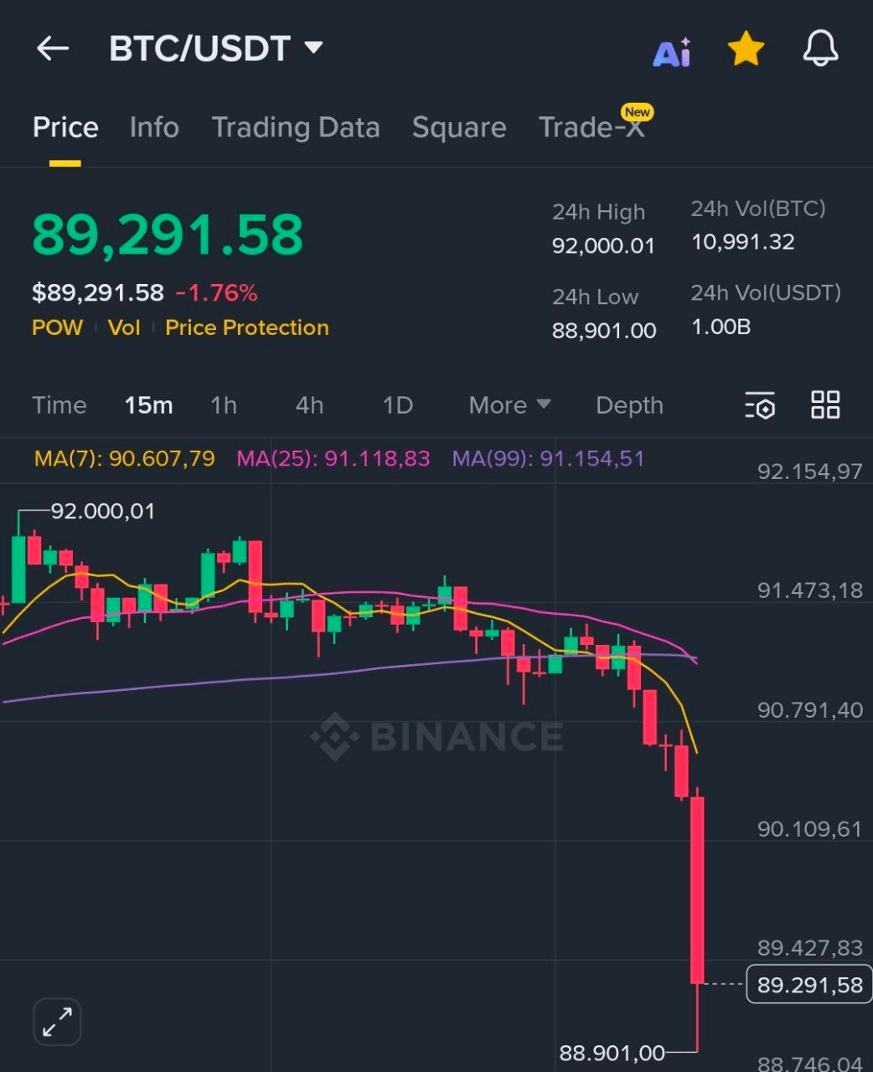The width and height of the screenshot is (873, 1072).
Task: Expand chart to fullscreen
Action: click(x=57, y=1022)
